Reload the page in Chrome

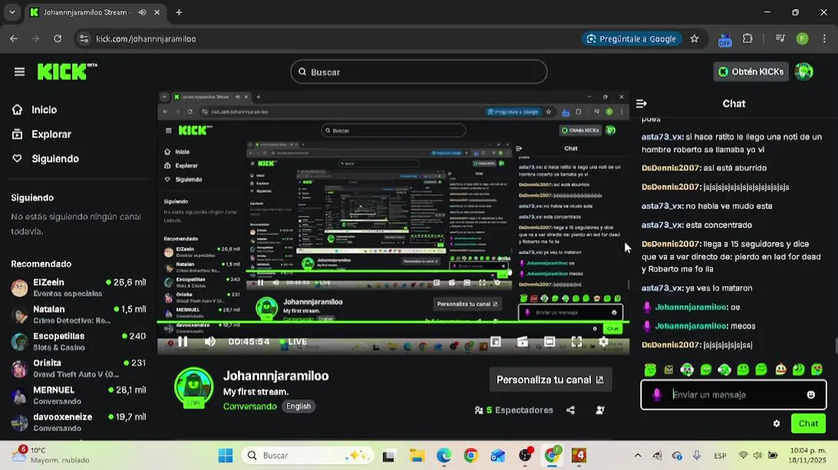point(57,39)
